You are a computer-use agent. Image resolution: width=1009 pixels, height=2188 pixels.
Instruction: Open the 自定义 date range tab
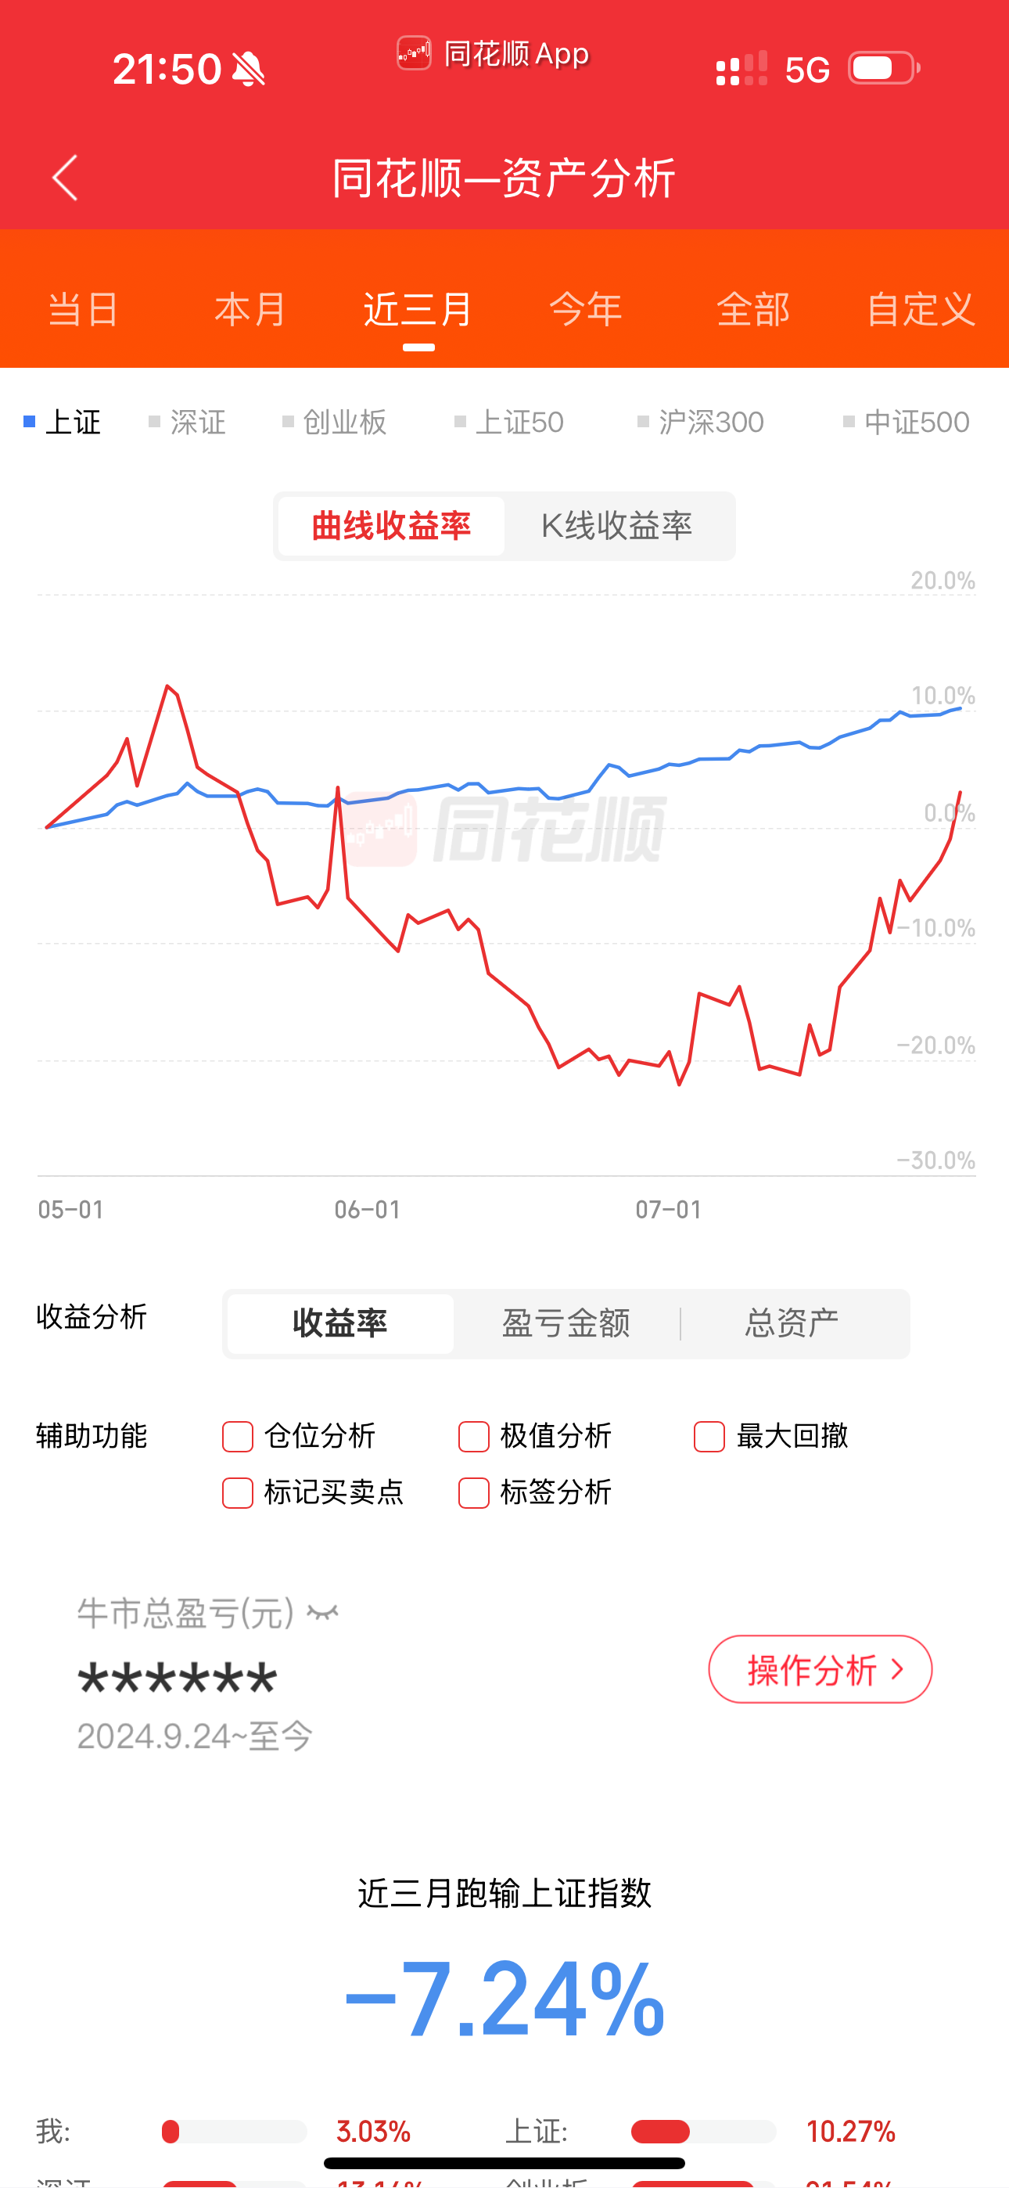click(920, 309)
